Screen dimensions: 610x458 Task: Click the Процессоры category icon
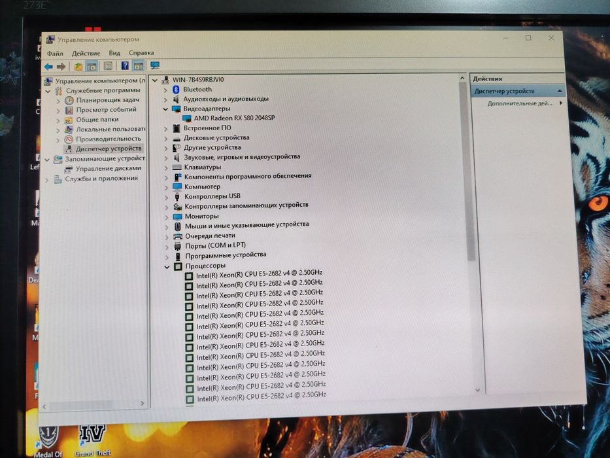178,266
